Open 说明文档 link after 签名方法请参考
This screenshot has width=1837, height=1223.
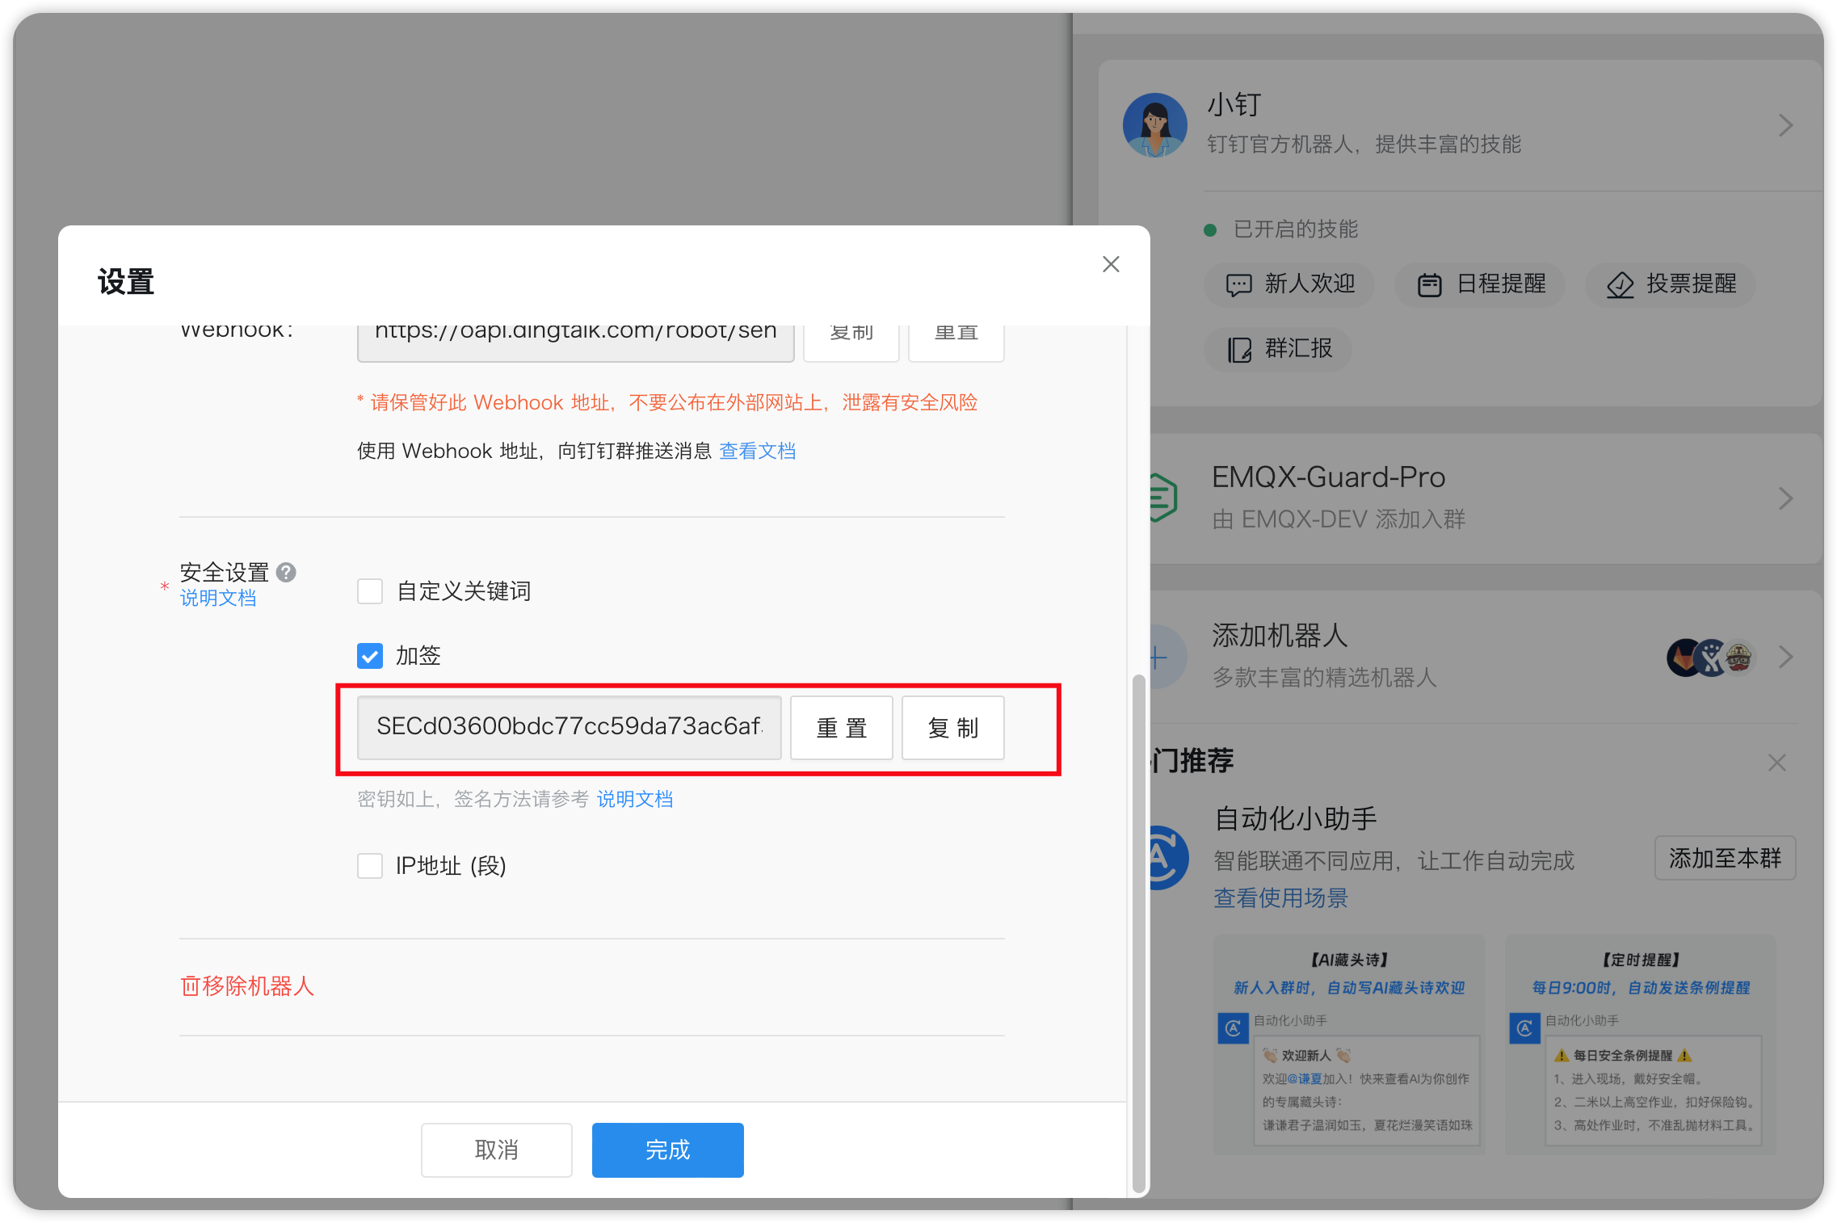[x=634, y=799]
